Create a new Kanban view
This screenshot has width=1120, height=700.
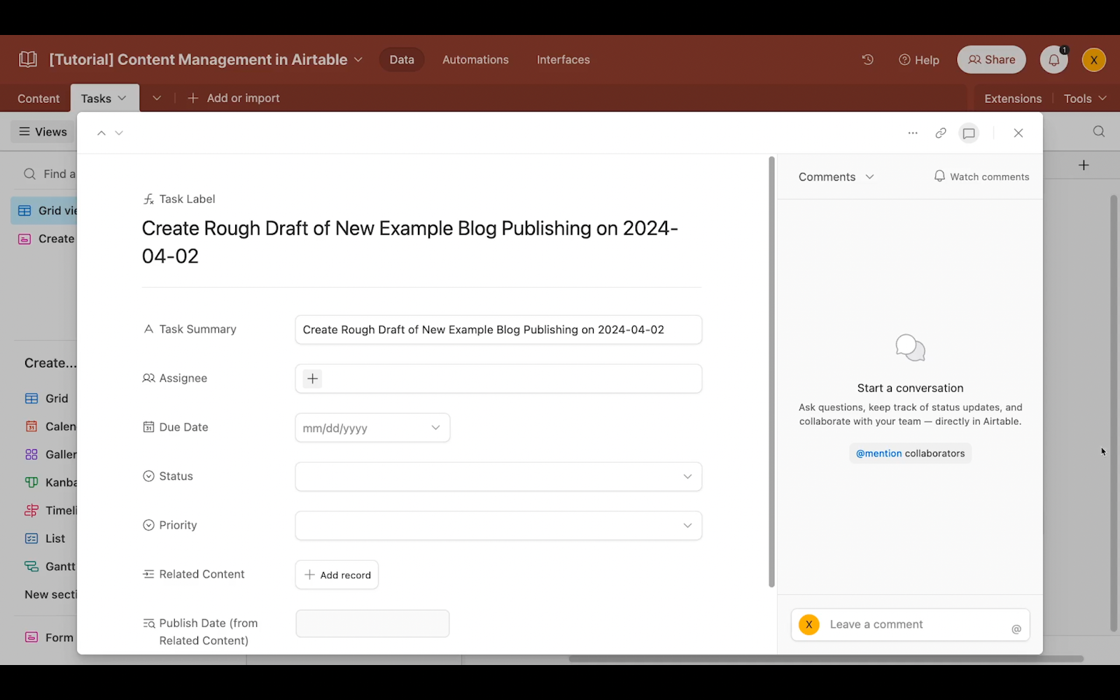49,482
